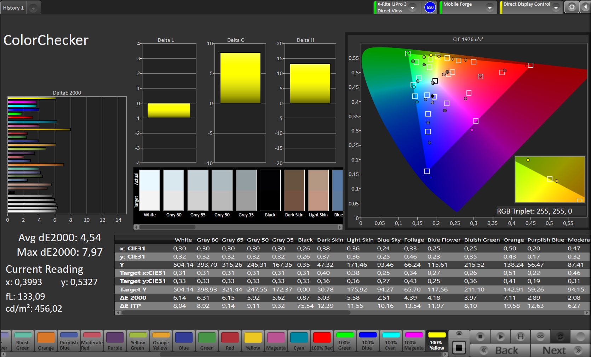This screenshot has height=357, width=591.
Task: Click the black pattern window square icon
Action: click(459, 347)
